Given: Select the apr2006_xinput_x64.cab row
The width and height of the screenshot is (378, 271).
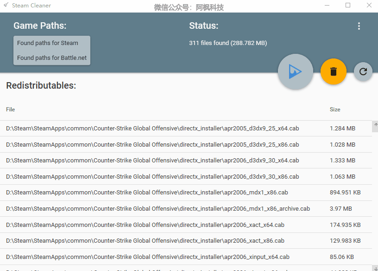Looking at the screenshot, I should tap(186, 257).
